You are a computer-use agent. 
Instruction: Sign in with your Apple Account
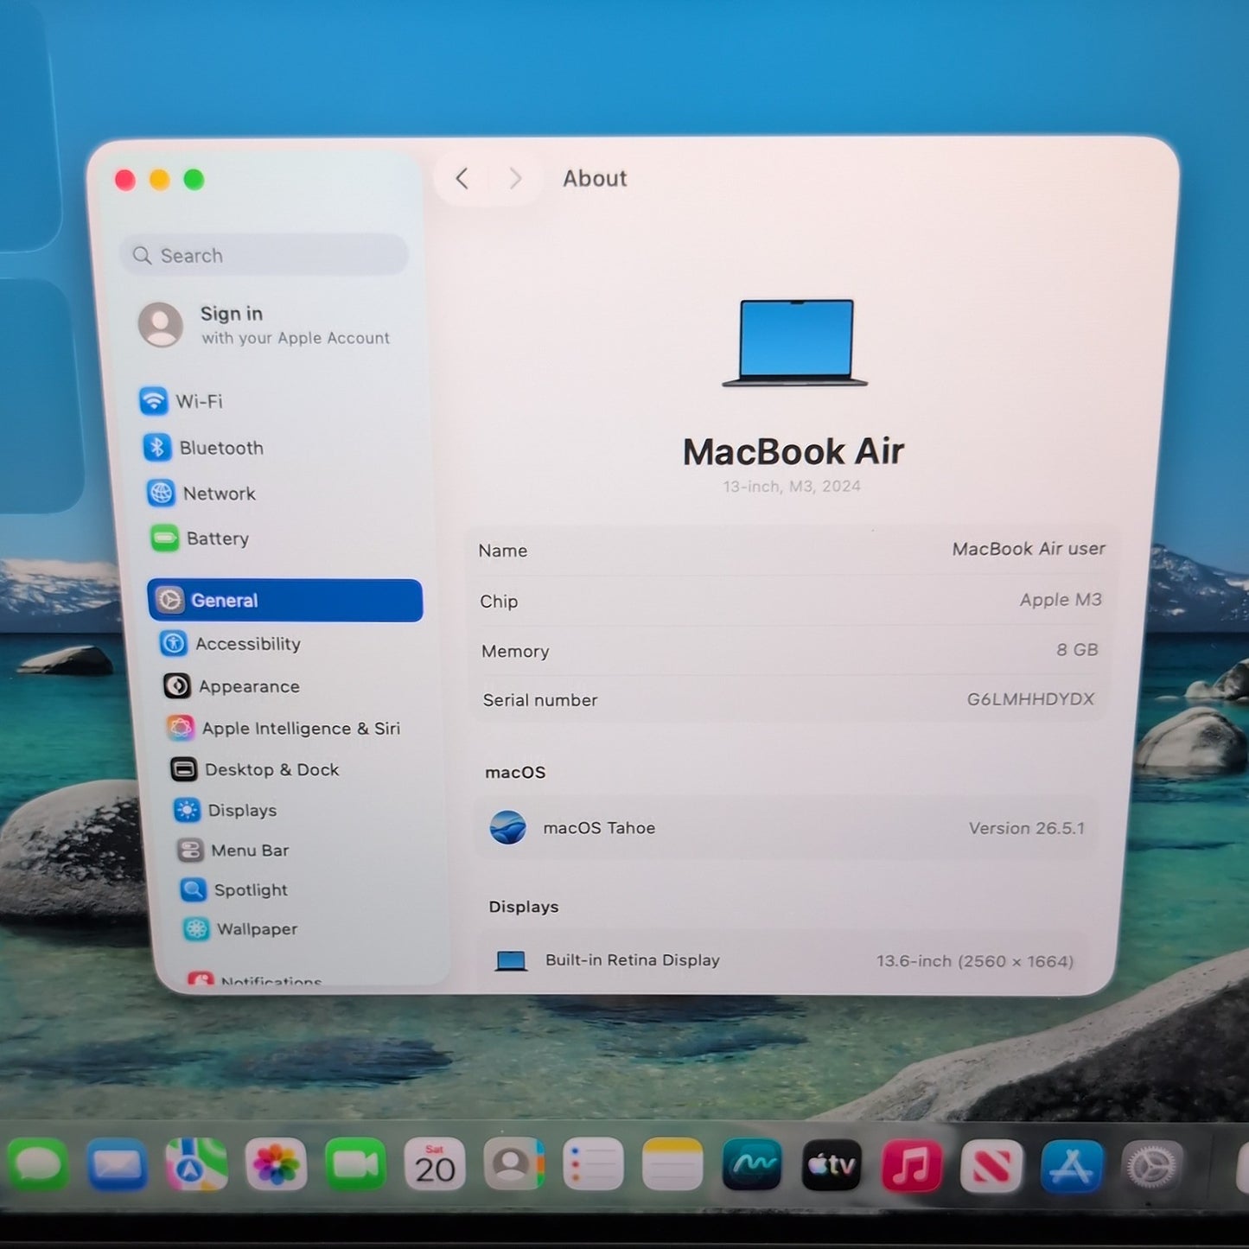pyautogui.click(x=264, y=325)
